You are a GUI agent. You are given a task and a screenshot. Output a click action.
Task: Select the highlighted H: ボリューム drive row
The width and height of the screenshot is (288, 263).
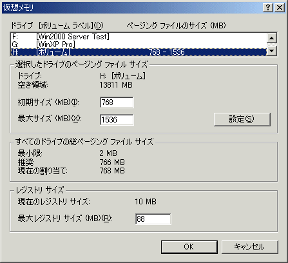click(x=139, y=52)
